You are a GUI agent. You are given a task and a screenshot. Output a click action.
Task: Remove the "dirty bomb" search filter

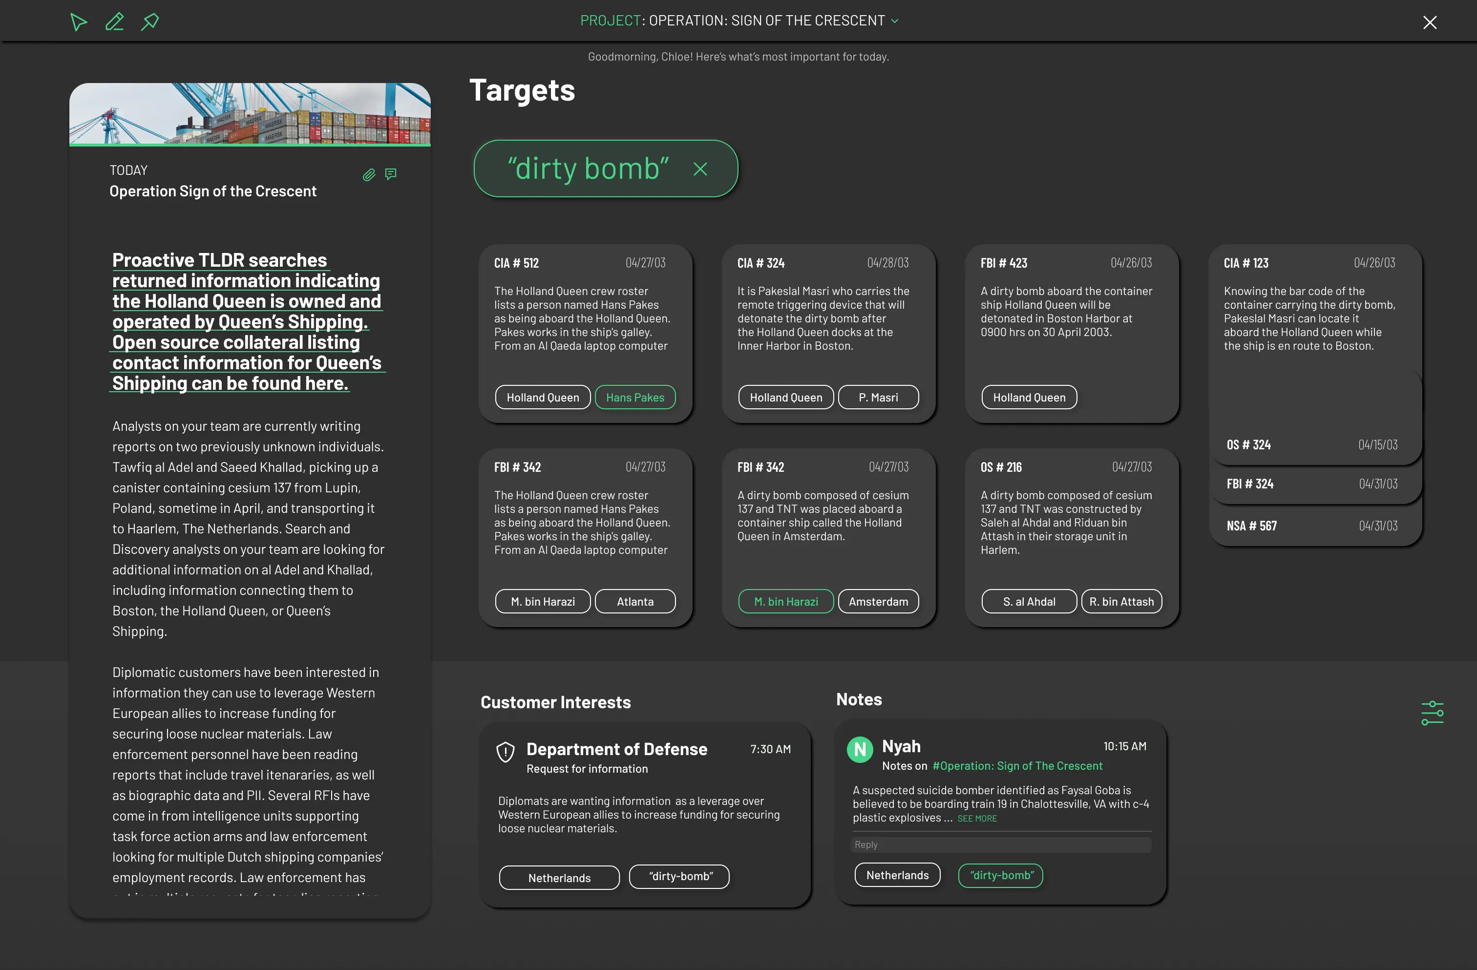tap(700, 169)
